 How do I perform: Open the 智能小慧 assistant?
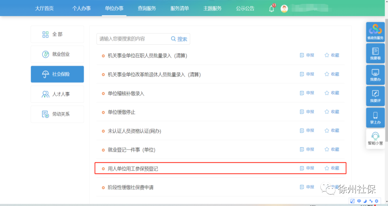(375, 139)
